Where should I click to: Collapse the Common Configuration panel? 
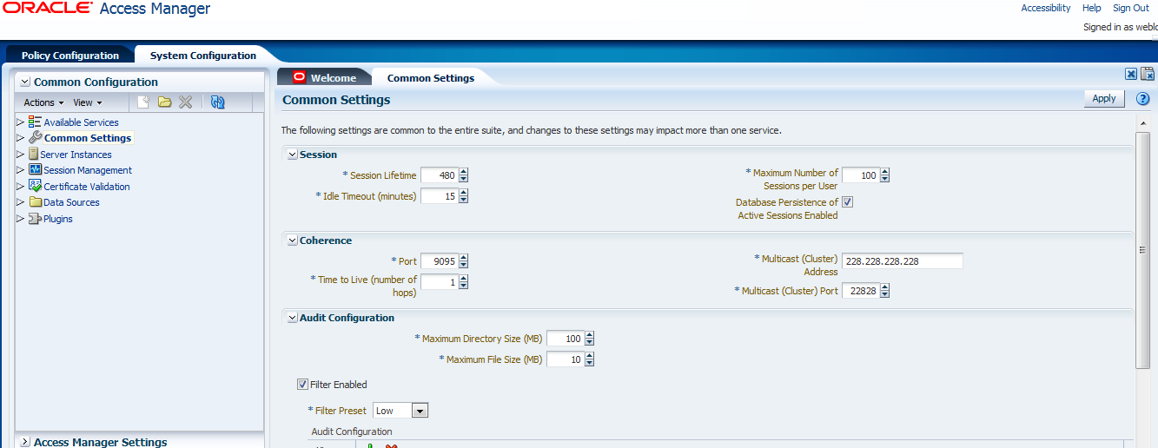(24, 82)
